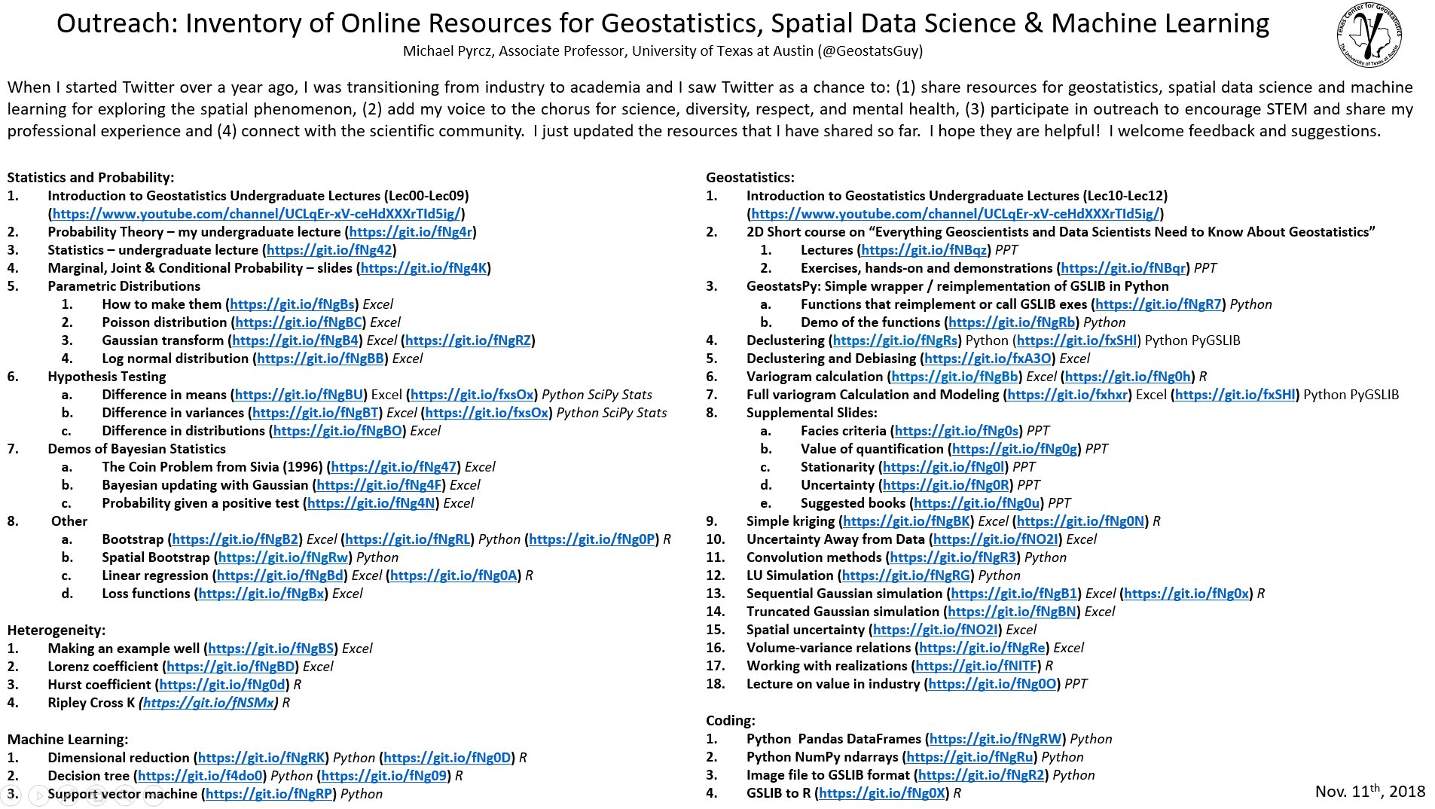Activate the magnifier zoom icon
This screenshot has width=1435, height=809.
124,795
